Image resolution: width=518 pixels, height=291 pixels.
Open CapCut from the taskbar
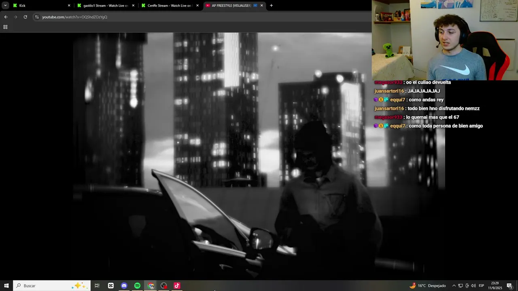click(x=111, y=286)
